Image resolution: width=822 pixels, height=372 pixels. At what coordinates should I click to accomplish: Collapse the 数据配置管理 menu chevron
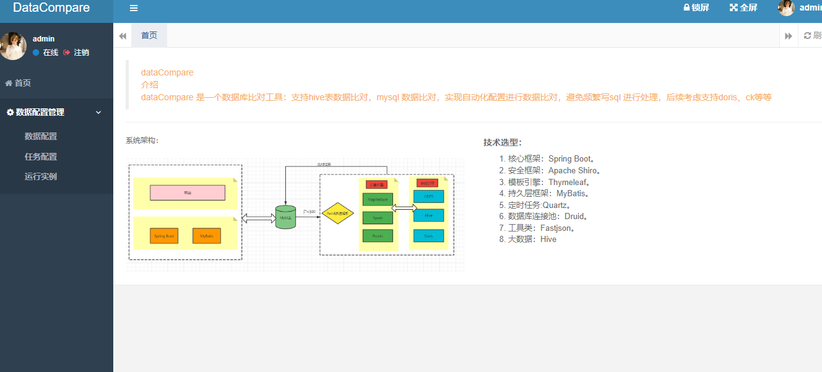(98, 113)
